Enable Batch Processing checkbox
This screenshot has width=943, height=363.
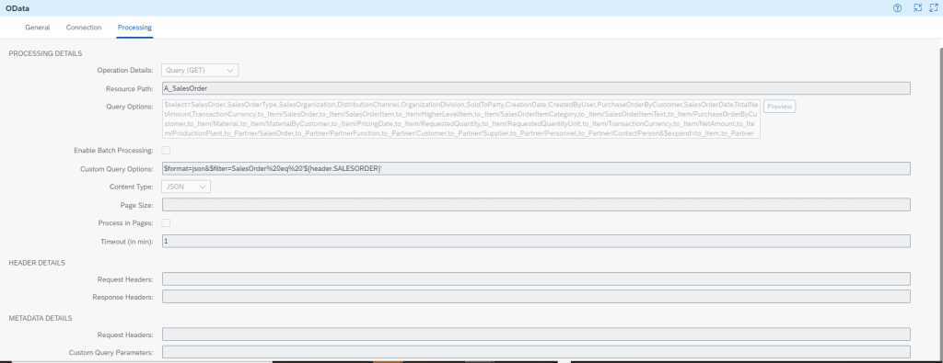pos(166,150)
